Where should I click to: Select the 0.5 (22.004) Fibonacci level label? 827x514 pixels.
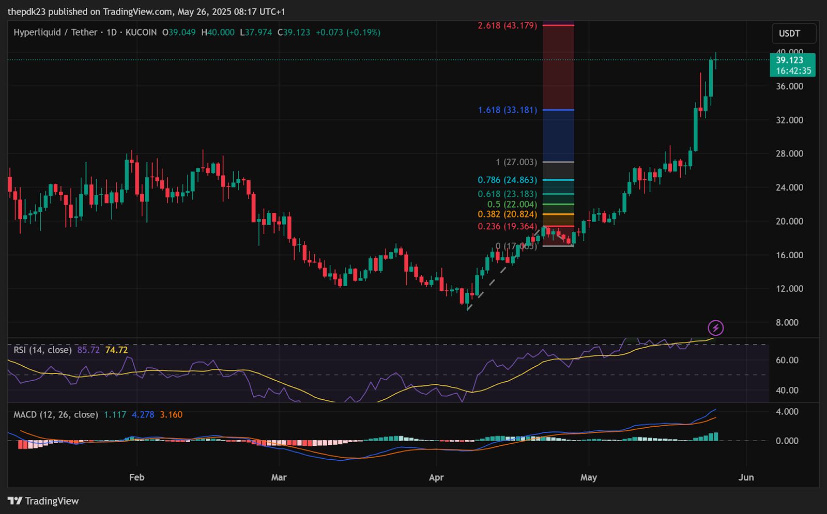click(512, 204)
